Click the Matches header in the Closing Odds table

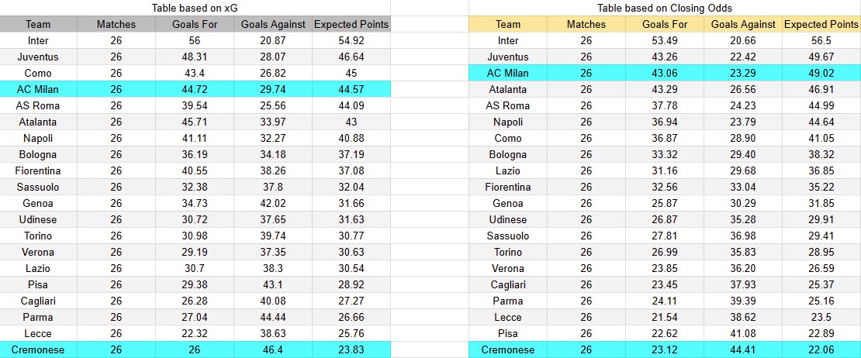586,24
